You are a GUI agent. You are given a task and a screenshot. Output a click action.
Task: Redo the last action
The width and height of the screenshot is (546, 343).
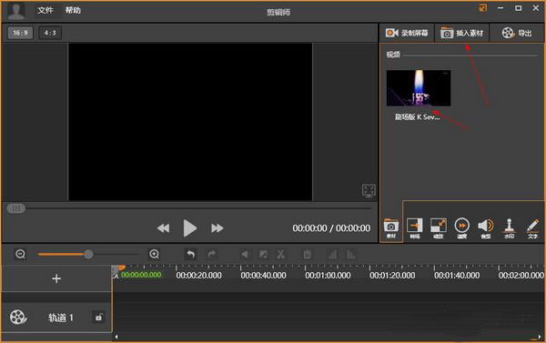coord(212,254)
